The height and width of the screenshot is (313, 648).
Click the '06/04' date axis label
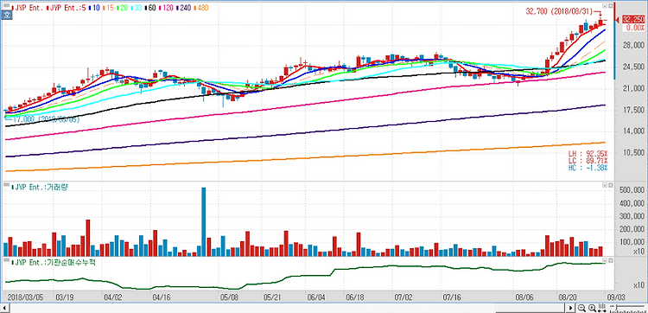[x=315, y=297]
